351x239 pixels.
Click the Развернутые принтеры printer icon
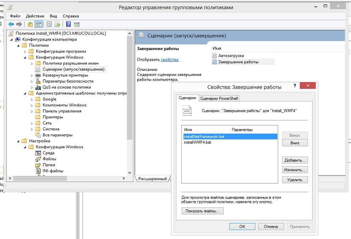click(38, 75)
